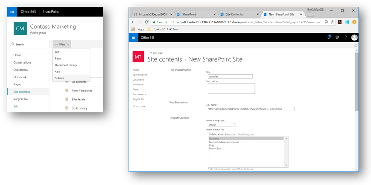Switch to the Site Contents browser tab

[240, 14]
